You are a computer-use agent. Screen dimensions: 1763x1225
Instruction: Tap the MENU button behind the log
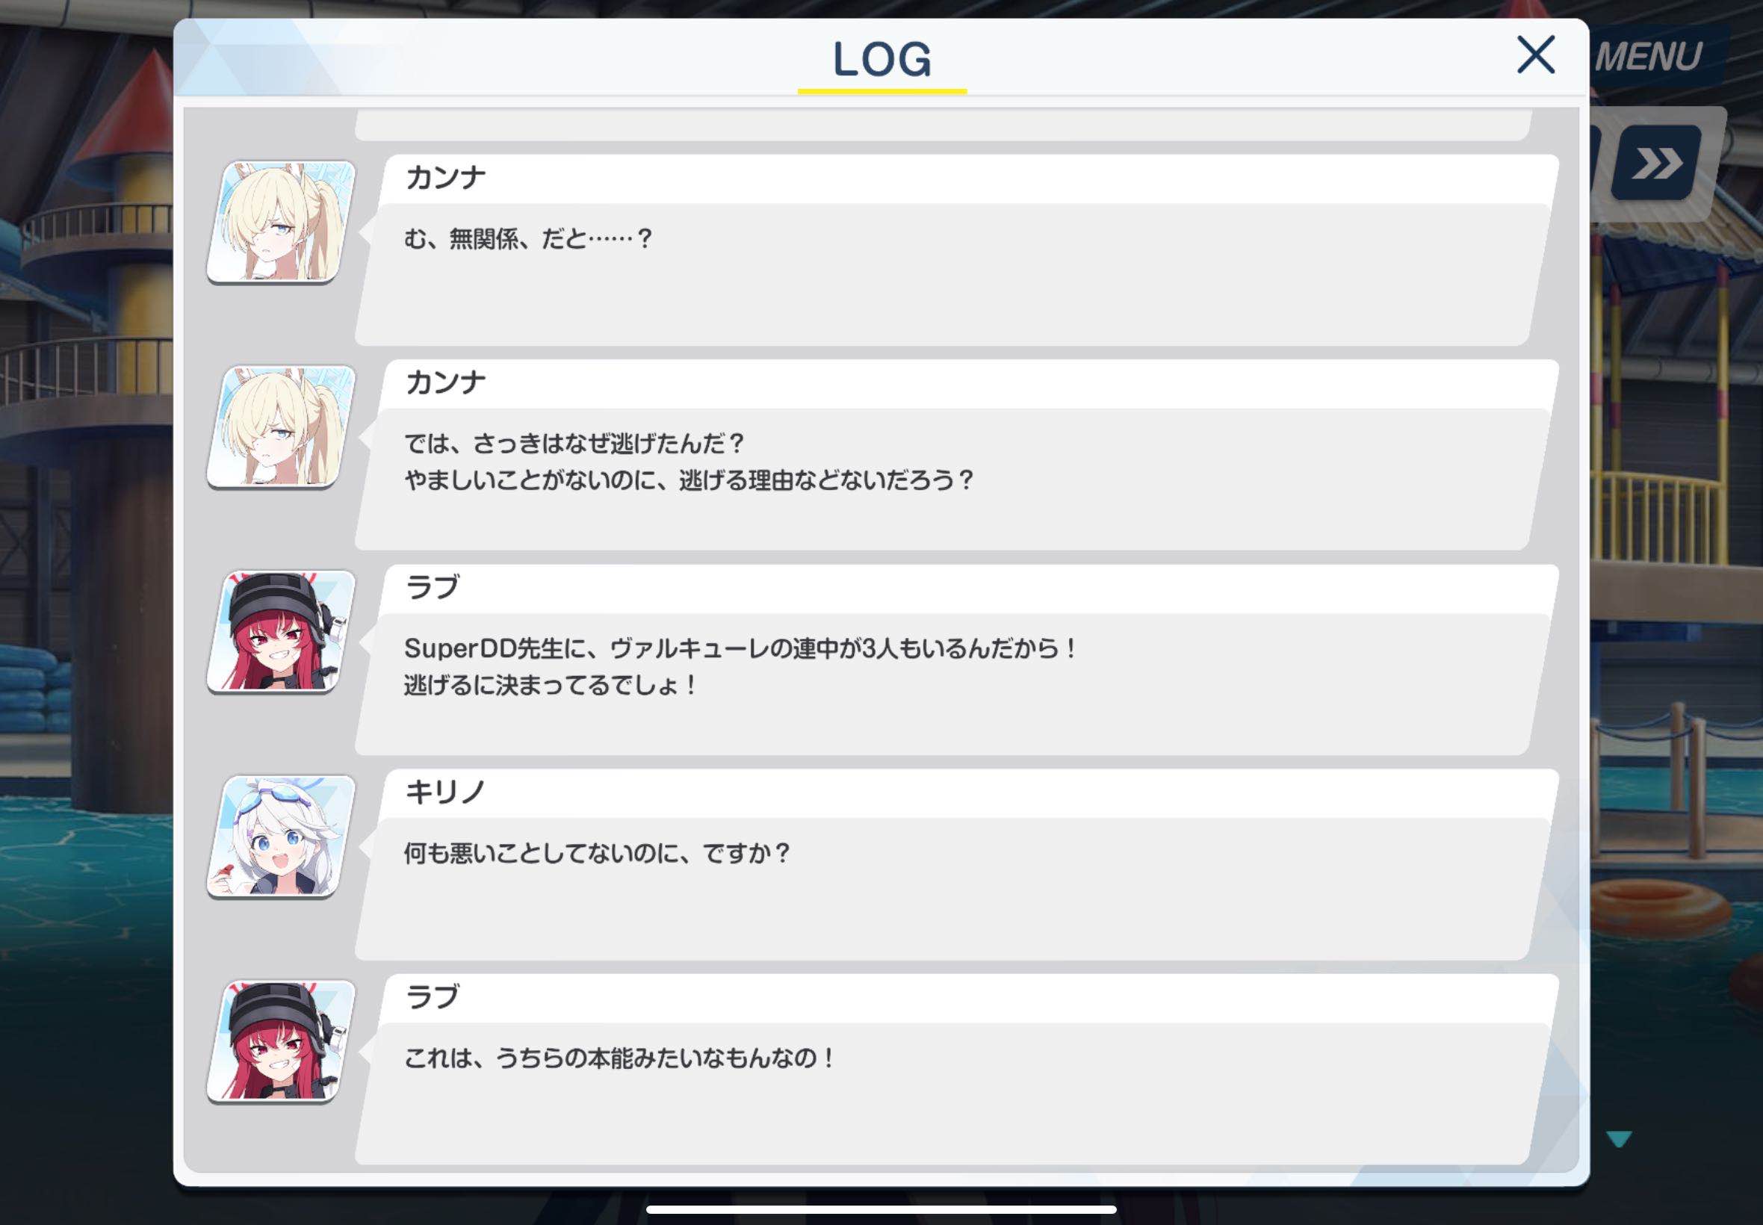[x=1648, y=56]
